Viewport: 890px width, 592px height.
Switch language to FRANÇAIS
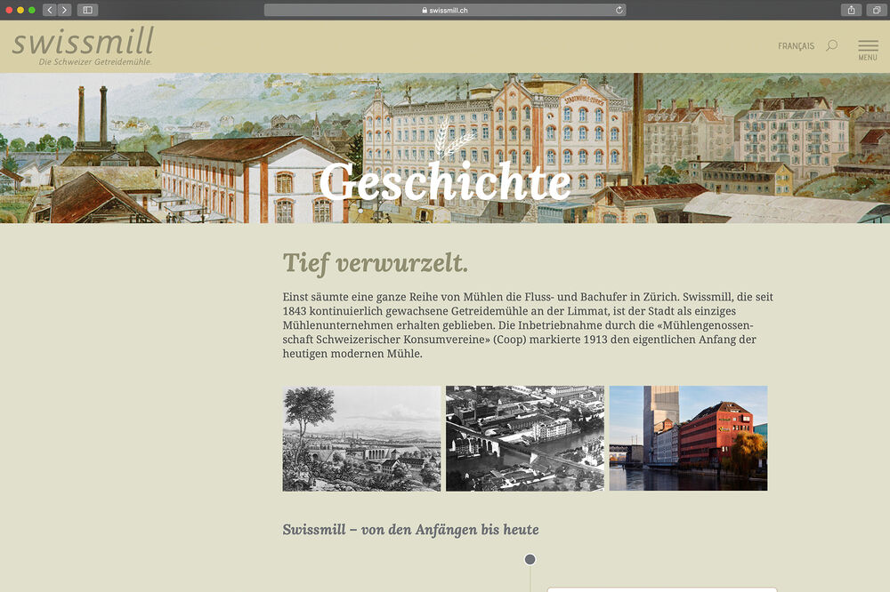[x=796, y=46]
